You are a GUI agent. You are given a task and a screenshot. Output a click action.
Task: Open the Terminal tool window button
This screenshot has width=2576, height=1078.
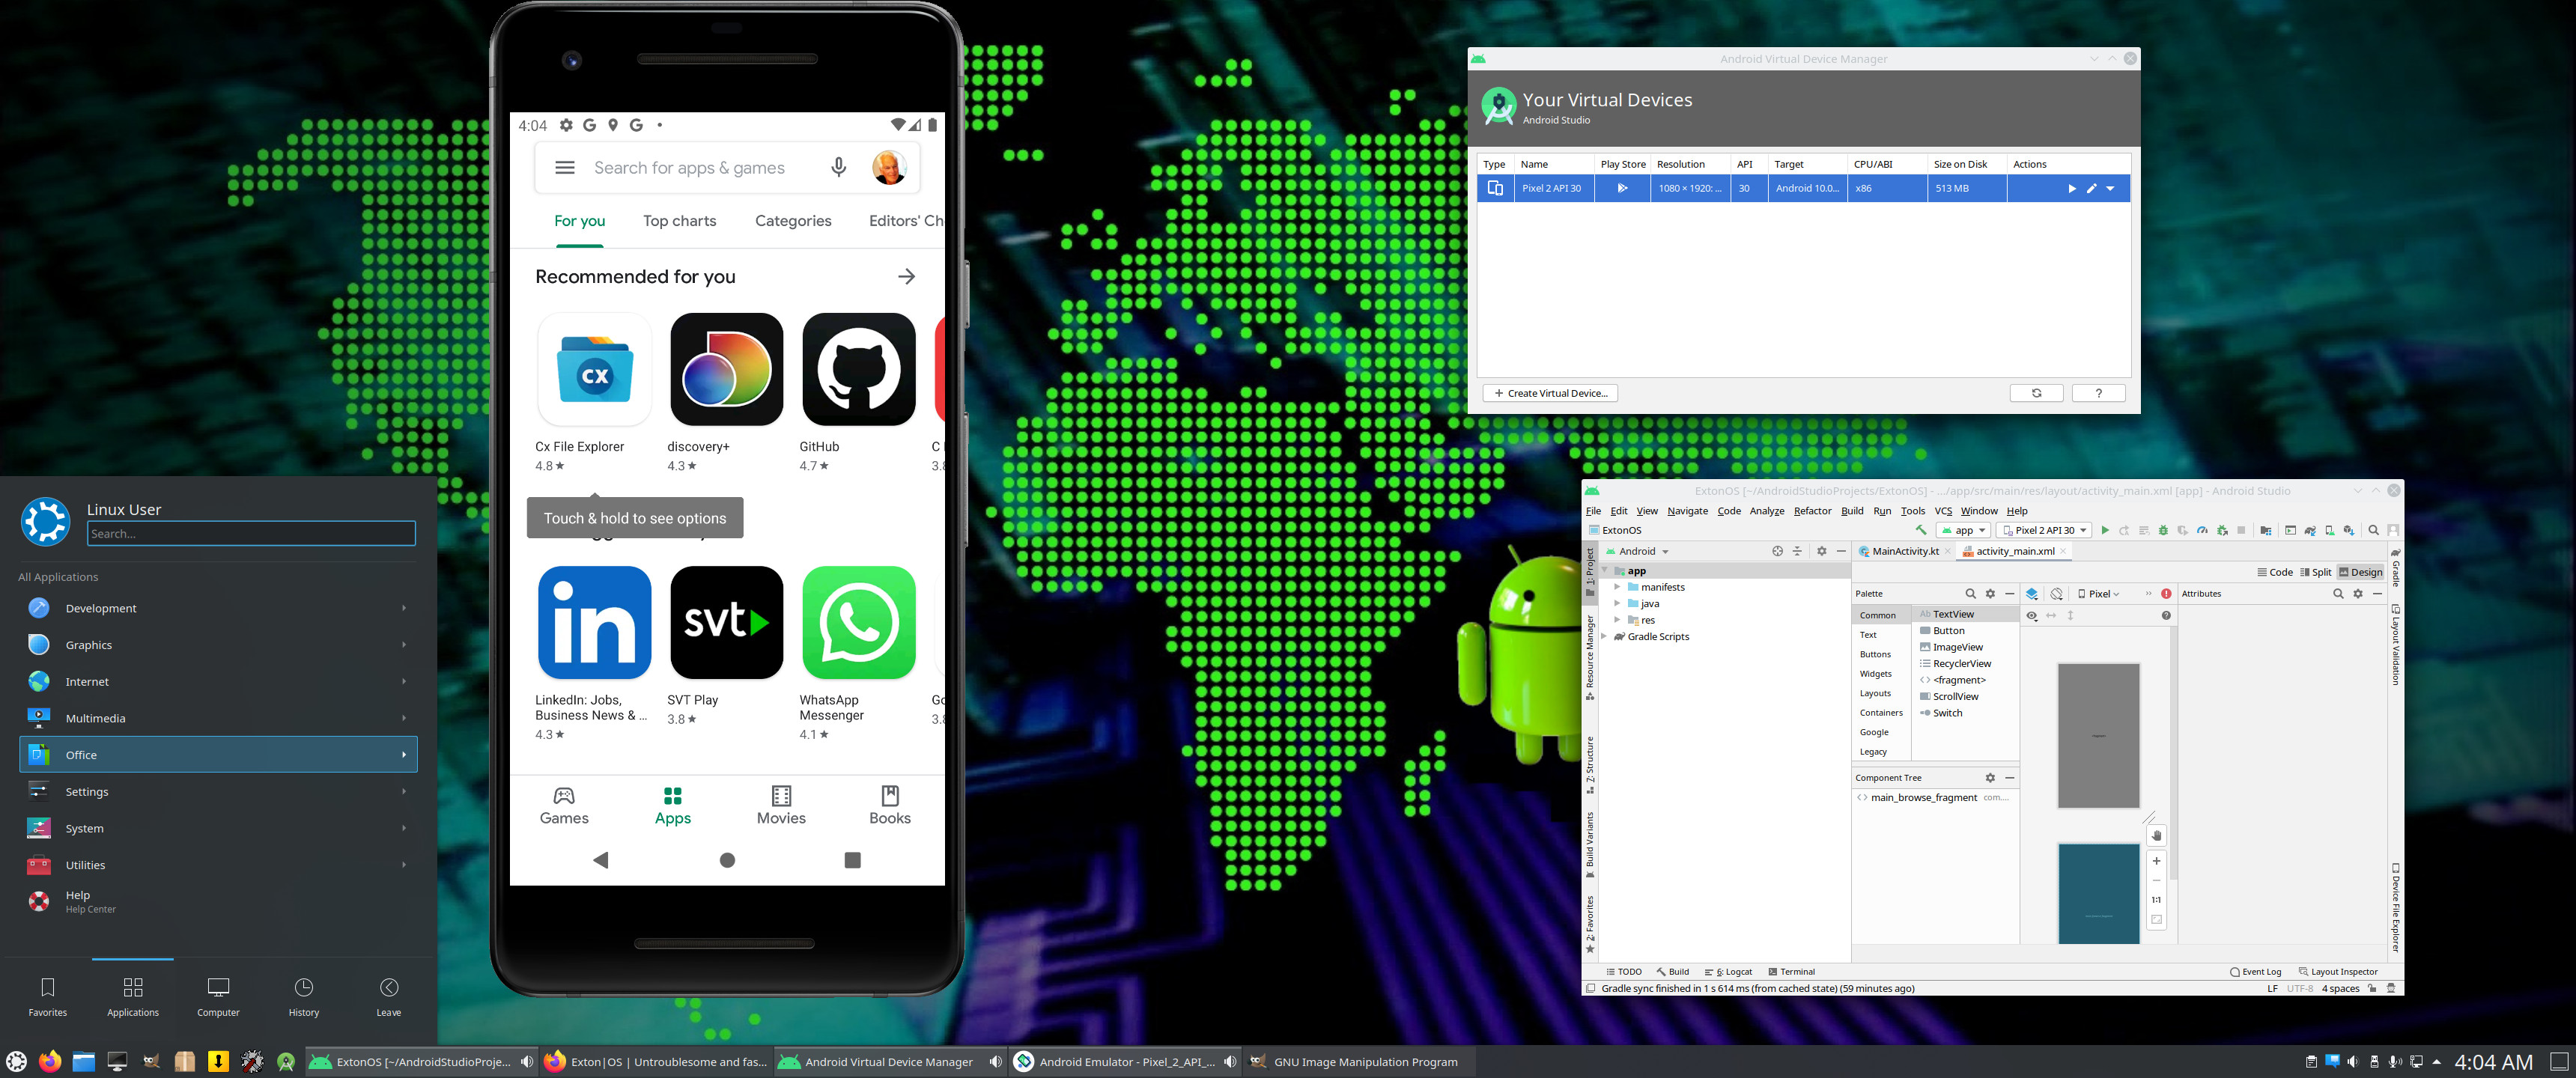tap(1791, 972)
